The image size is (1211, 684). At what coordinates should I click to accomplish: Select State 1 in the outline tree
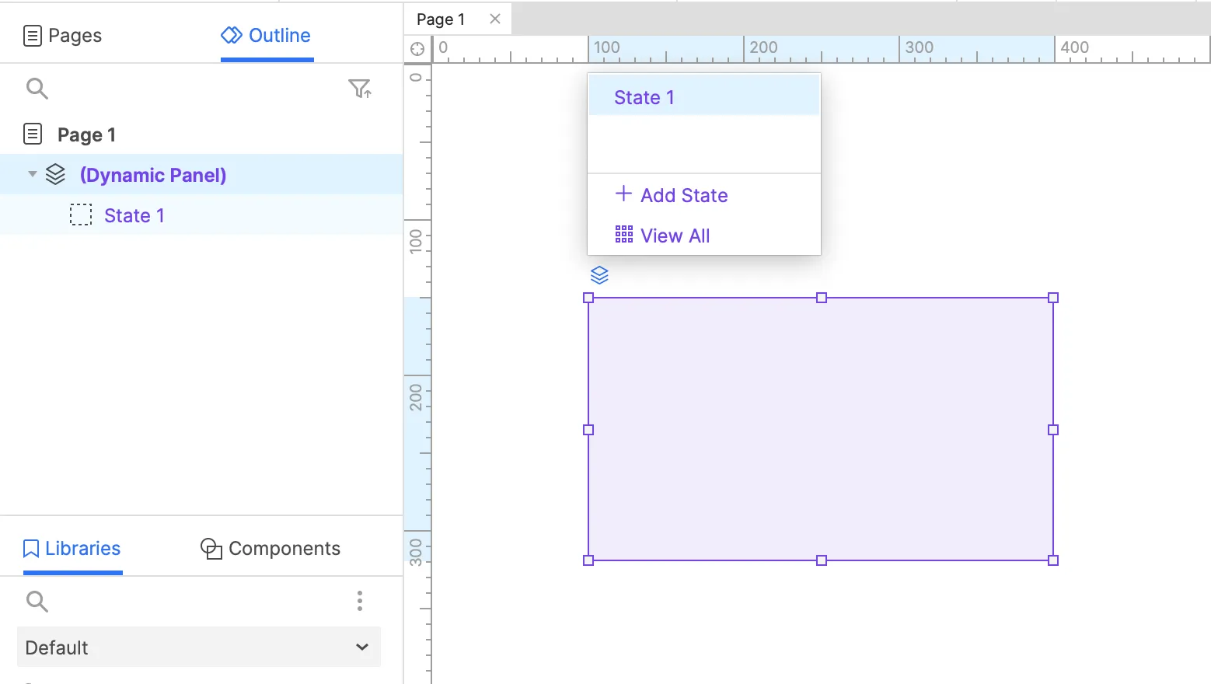[x=134, y=215]
